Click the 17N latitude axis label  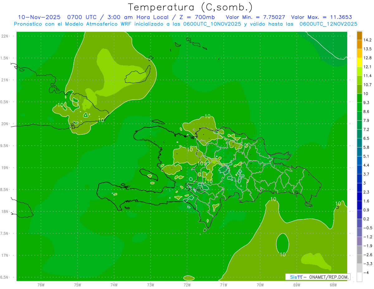pos(5,255)
